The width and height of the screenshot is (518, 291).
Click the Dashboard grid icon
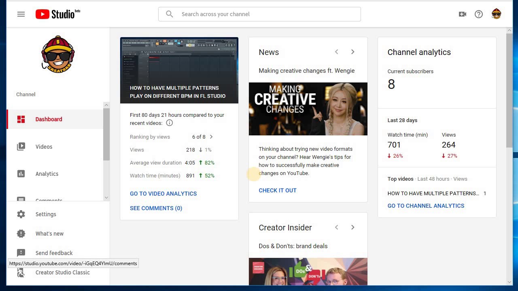pyautogui.click(x=21, y=119)
